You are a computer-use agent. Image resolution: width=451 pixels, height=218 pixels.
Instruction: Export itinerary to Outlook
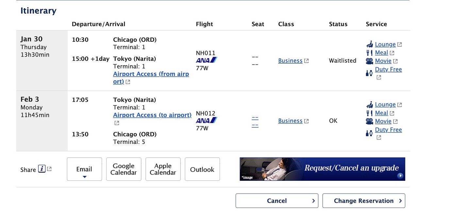(x=202, y=169)
